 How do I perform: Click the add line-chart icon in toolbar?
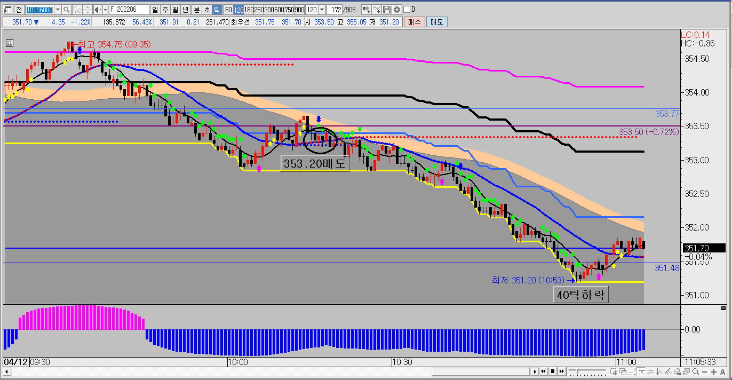point(377,10)
